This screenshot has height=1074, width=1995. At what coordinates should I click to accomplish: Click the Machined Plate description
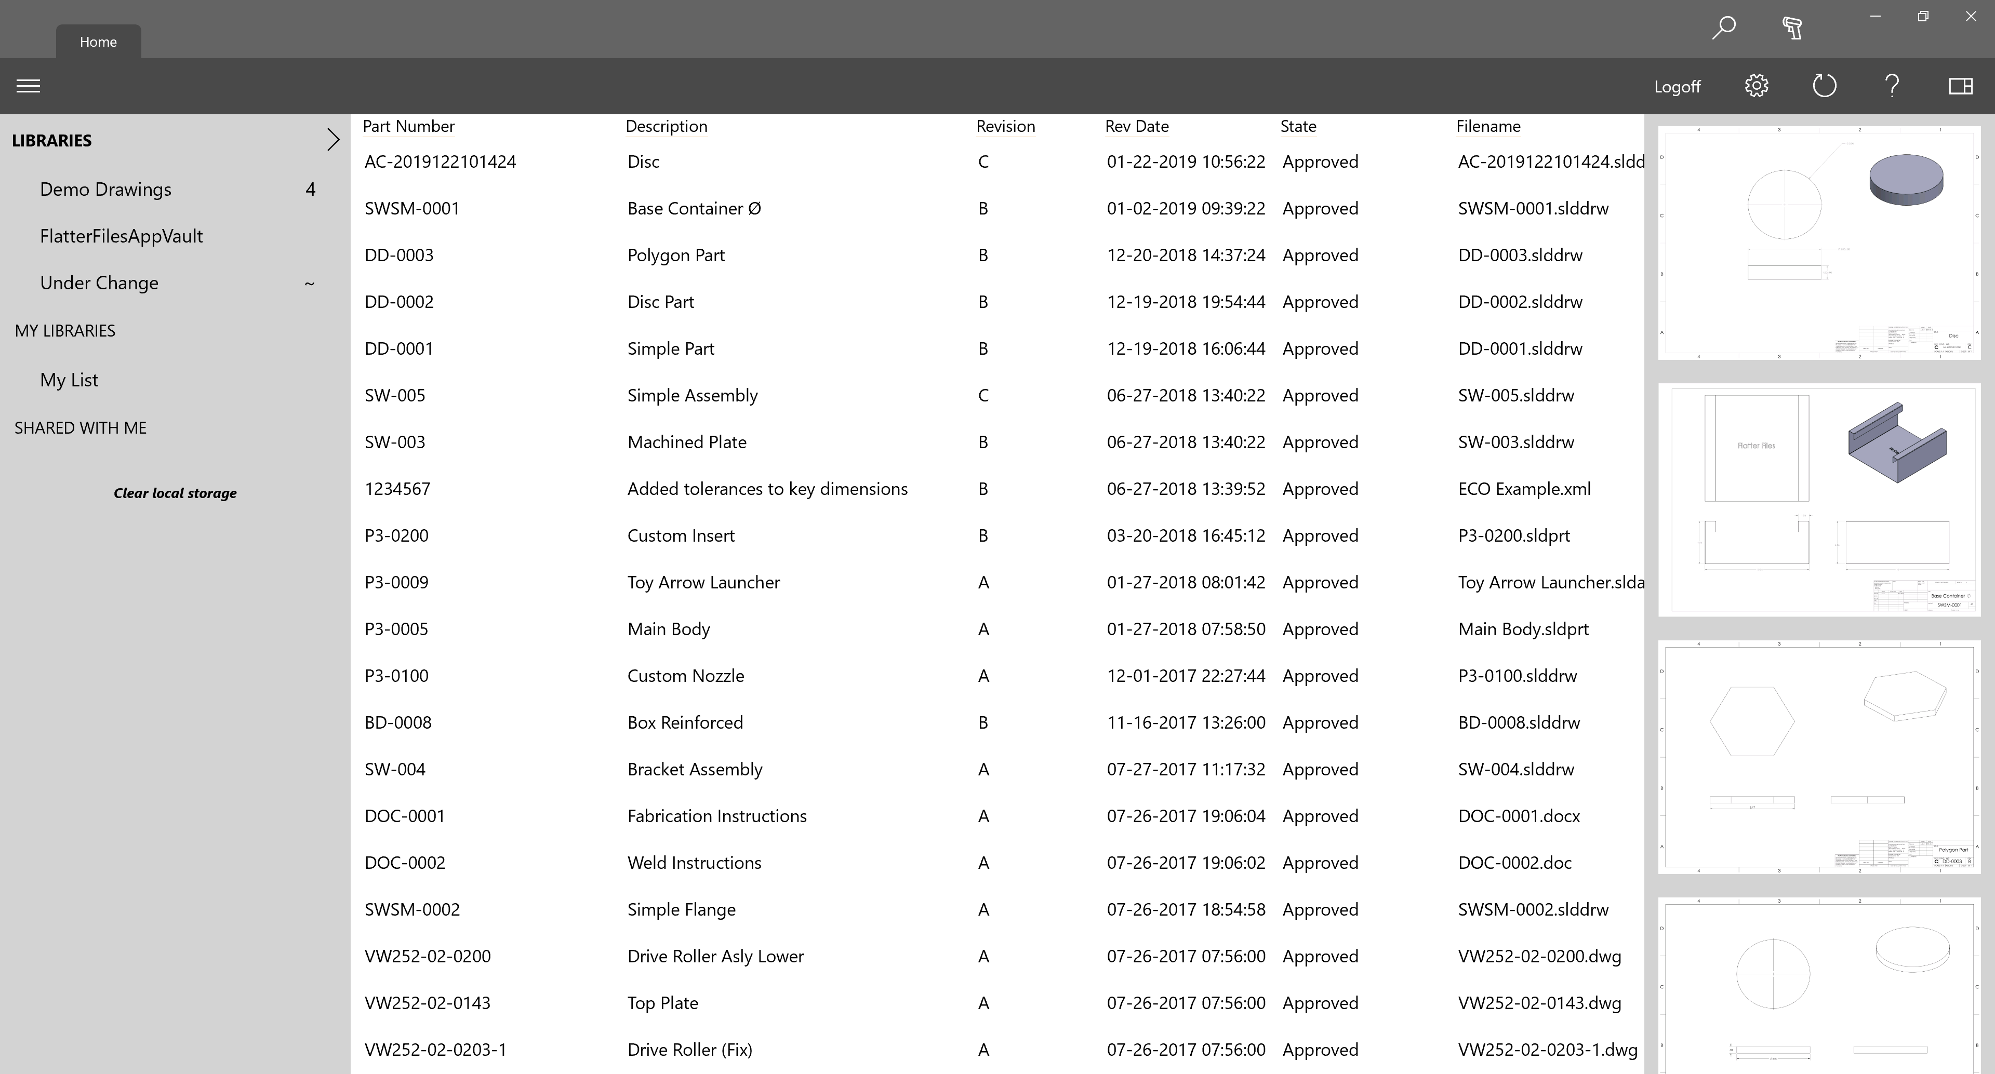pos(687,442)
